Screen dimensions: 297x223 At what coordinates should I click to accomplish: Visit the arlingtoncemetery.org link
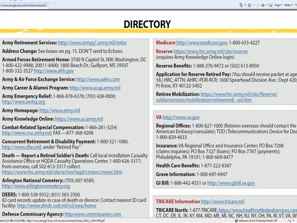(x=36, y=186)
